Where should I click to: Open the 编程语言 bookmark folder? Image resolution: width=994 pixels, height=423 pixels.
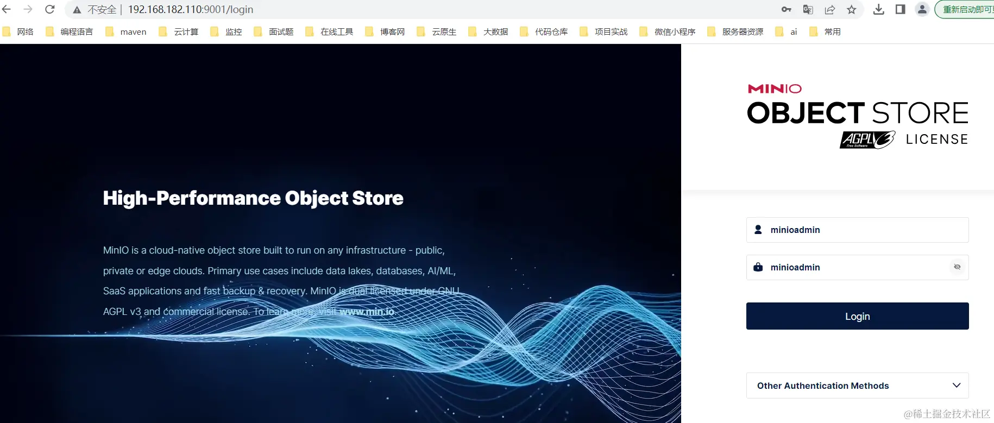(x=70, y=31)
